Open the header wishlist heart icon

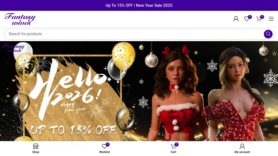(x=247, y=19)
